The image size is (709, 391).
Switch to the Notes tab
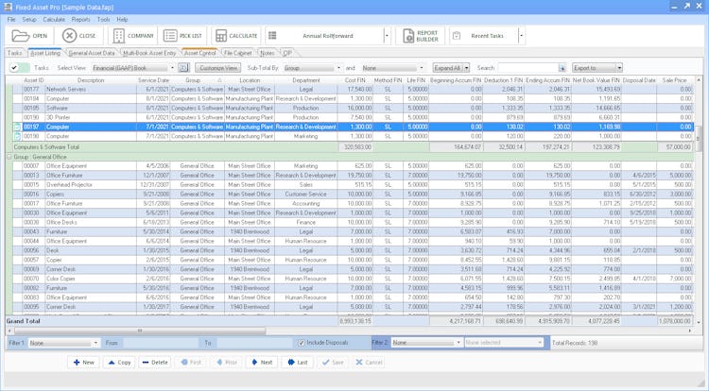coord(268,53)
